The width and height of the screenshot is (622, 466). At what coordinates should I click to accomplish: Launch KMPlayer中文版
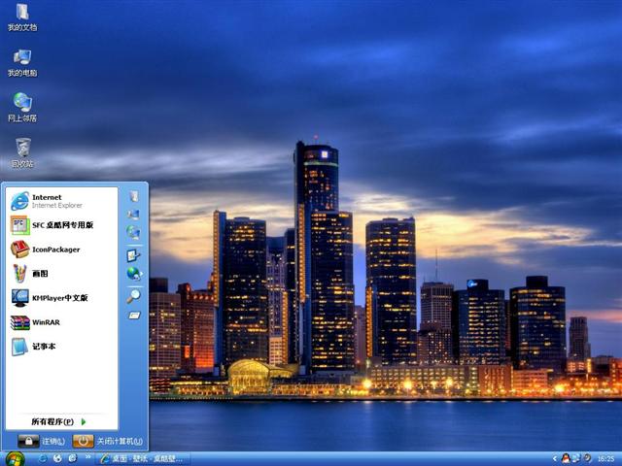point(58,298)
